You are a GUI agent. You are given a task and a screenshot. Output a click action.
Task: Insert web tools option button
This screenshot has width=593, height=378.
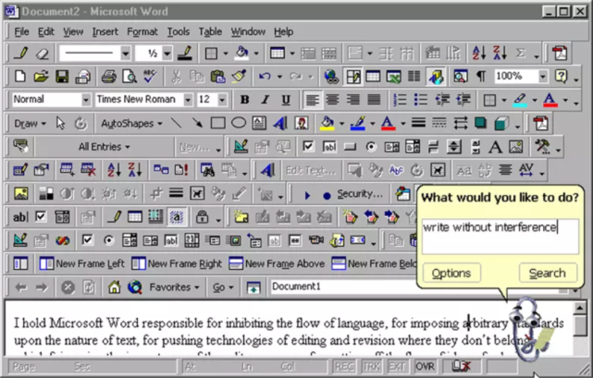(108, 240)
